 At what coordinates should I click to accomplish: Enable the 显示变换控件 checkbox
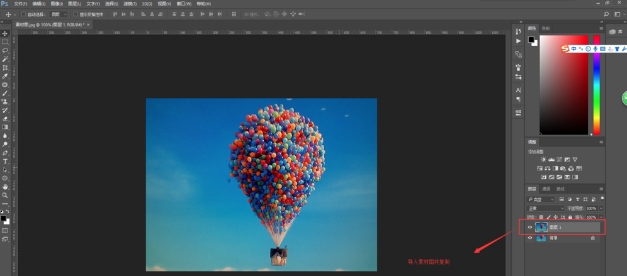coord(76,14)
